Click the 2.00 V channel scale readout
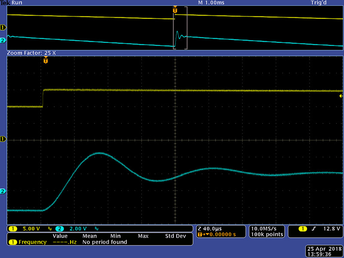 [78, 229]
